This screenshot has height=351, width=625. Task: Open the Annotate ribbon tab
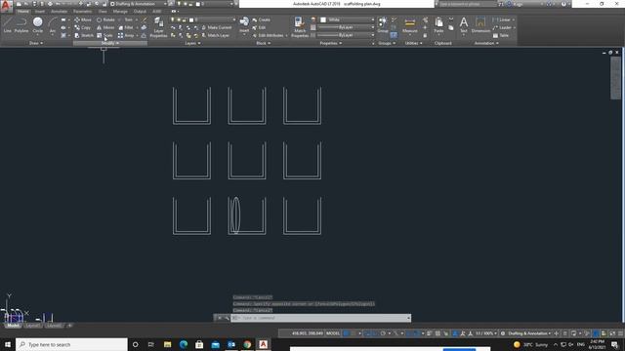coord(59,11)
